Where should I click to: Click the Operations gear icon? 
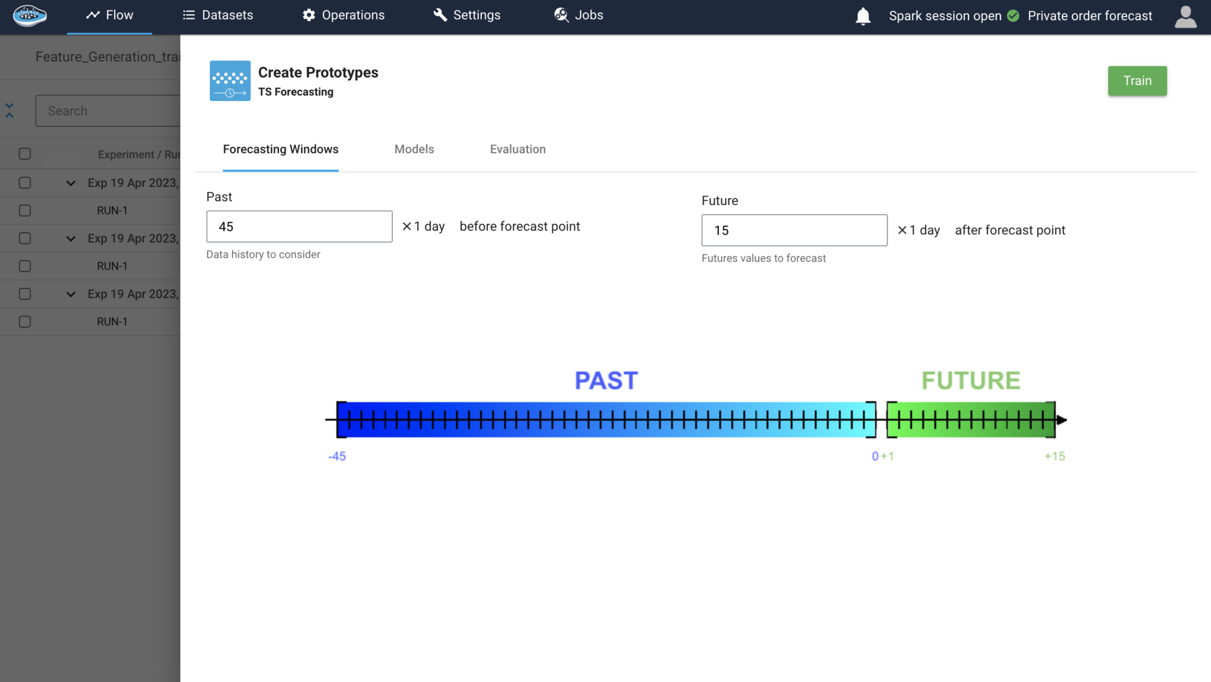(x=309, y=14)
